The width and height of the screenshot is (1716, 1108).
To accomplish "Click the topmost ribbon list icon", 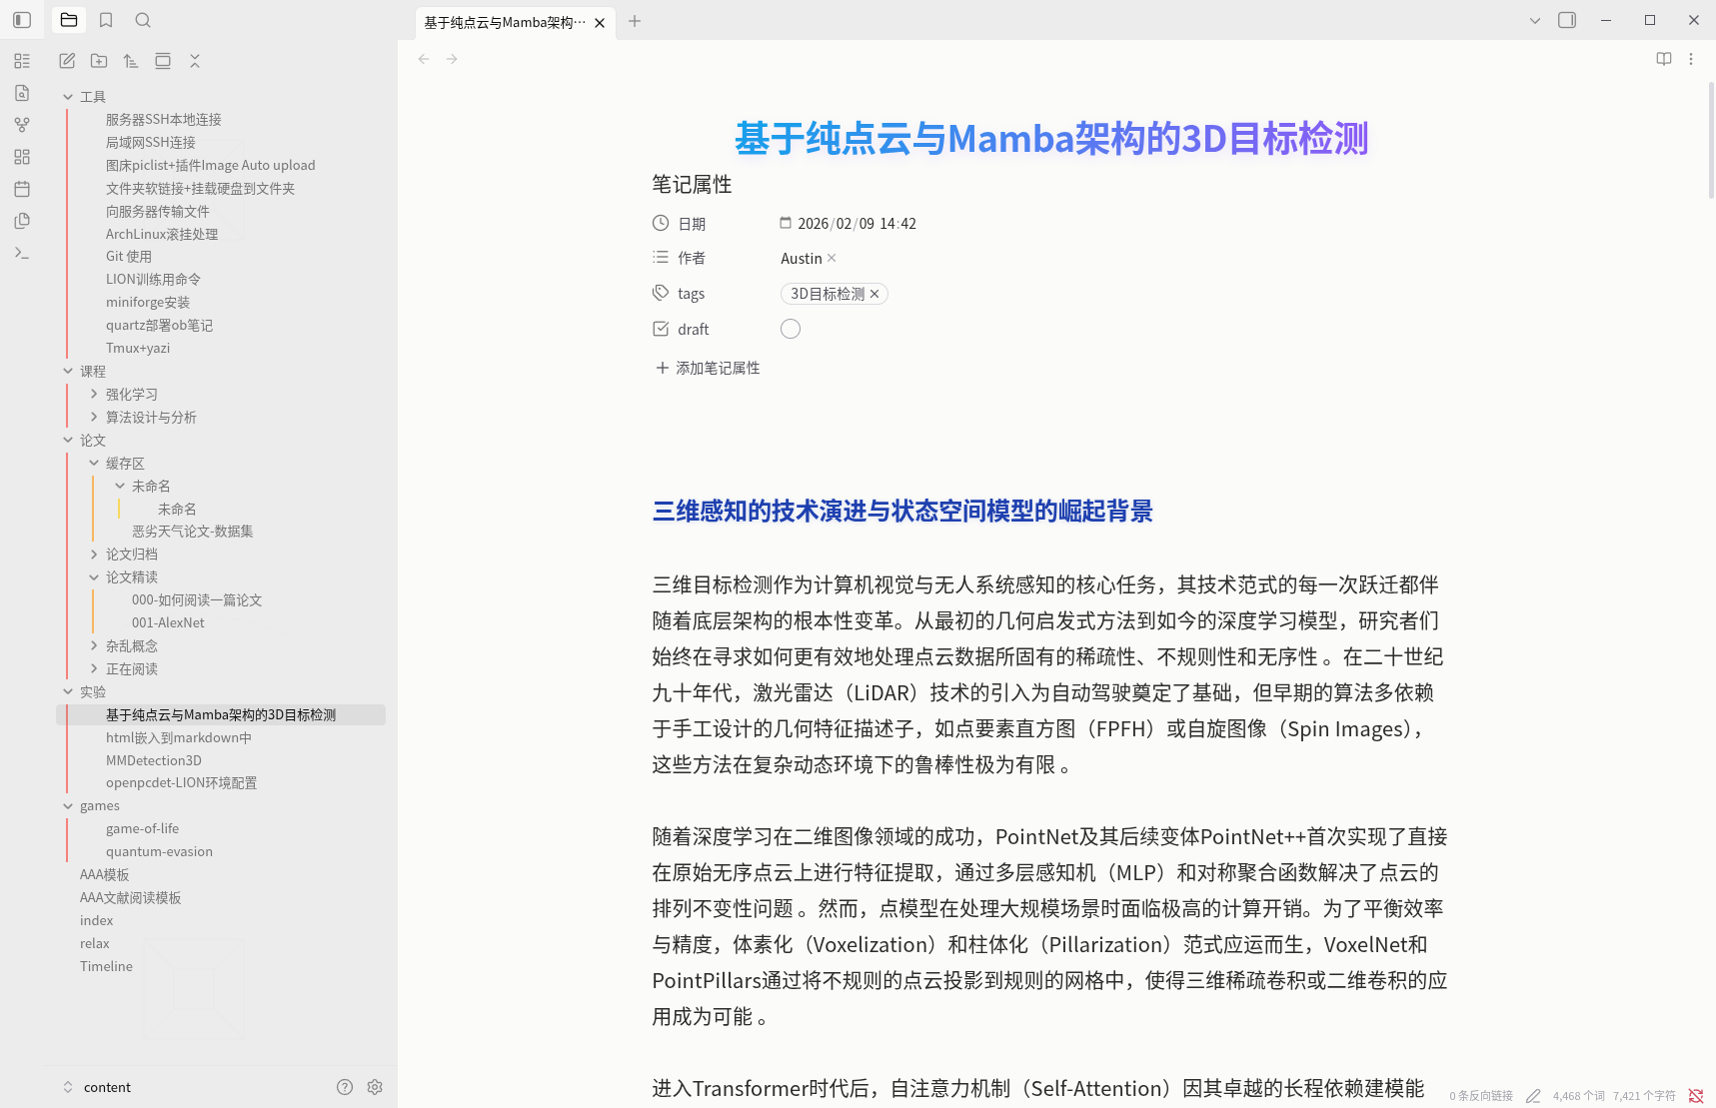I will coord(22,61).
